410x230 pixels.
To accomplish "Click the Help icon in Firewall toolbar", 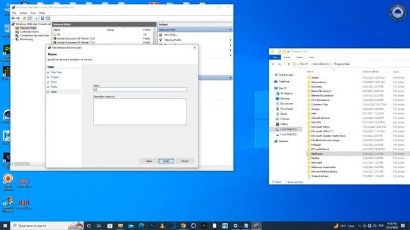I will pyautogui.click(x=42, y=19).
